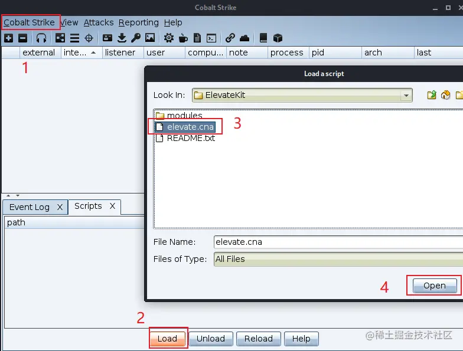The height and width of the screenshot is (351, 463).
Task: Open the View menu
Action: click(69, 22)
